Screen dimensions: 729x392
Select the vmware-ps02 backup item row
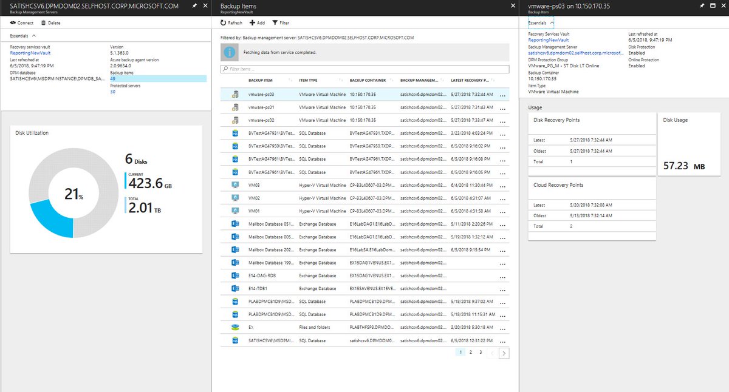[x=364, y=120]
